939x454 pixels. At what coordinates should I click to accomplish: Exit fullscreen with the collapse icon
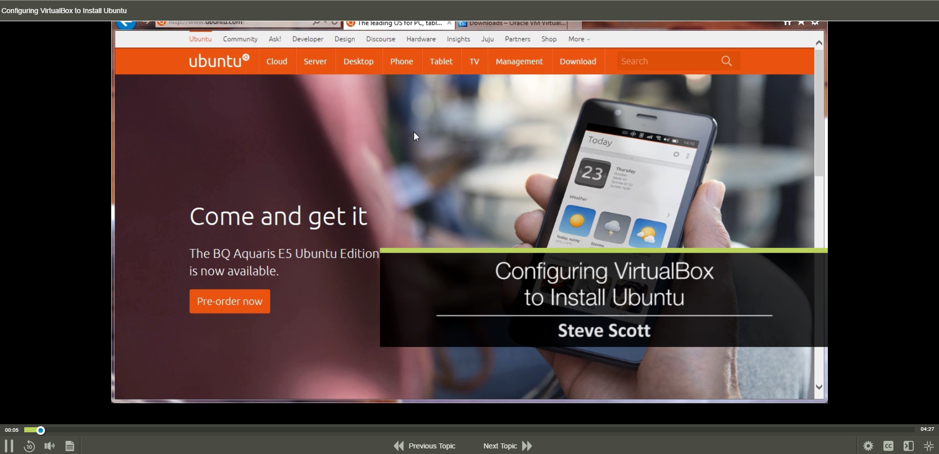[x=928, y=446]
